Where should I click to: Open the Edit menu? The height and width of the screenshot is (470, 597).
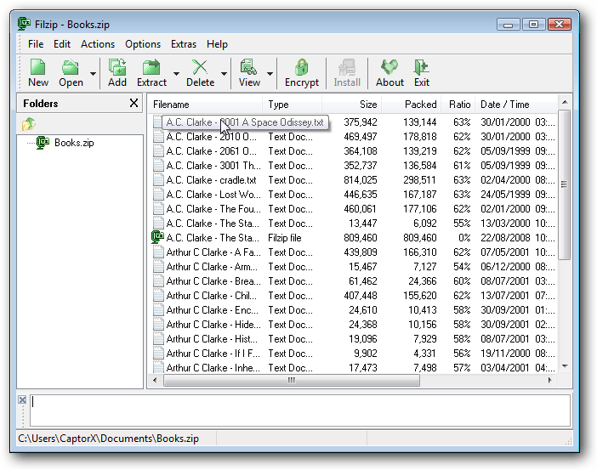click(62, 44)
